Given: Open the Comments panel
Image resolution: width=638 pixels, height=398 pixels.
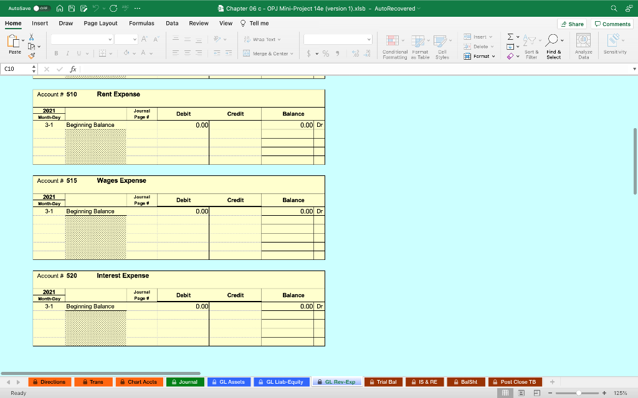Looking at the screenshot, I should [612, 23].
